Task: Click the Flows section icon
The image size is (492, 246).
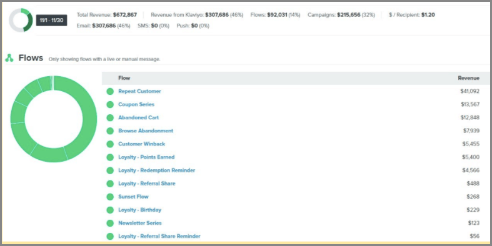Action: pos(9,57)
